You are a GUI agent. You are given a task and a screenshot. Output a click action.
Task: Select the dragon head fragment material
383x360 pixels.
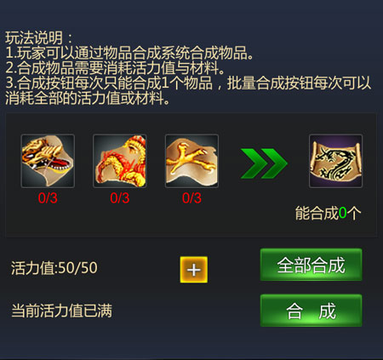(x=48, y=161)
